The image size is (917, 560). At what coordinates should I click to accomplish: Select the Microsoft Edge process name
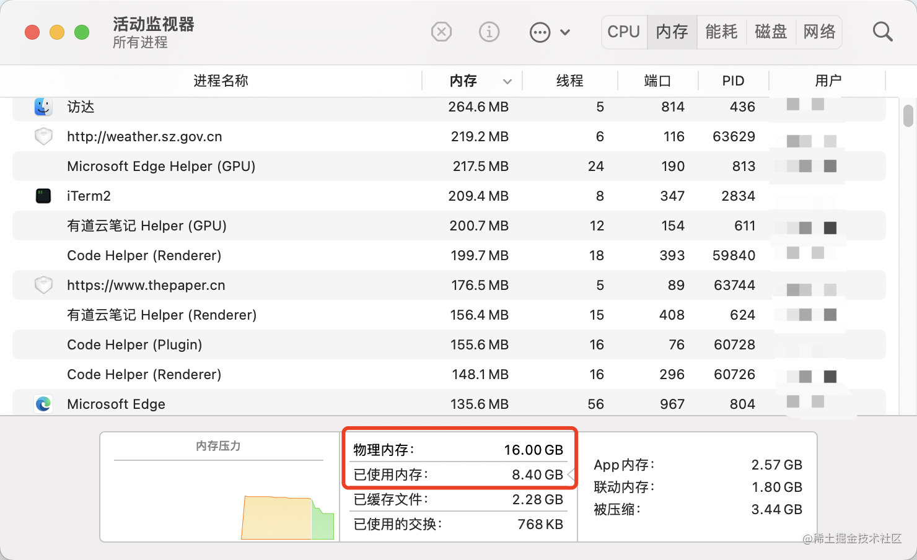tap(116, 404)
